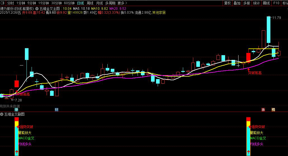Select the 15分钟 period tab
The width and height of the screenshot is (288, 156).
pyautogui.click(x=44, y=3)
